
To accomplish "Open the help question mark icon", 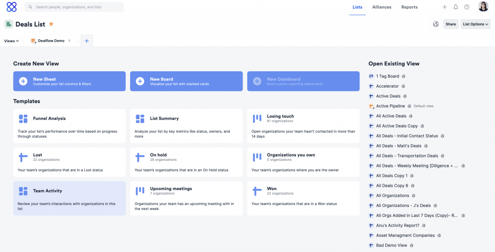I will (x=466, y=7).
